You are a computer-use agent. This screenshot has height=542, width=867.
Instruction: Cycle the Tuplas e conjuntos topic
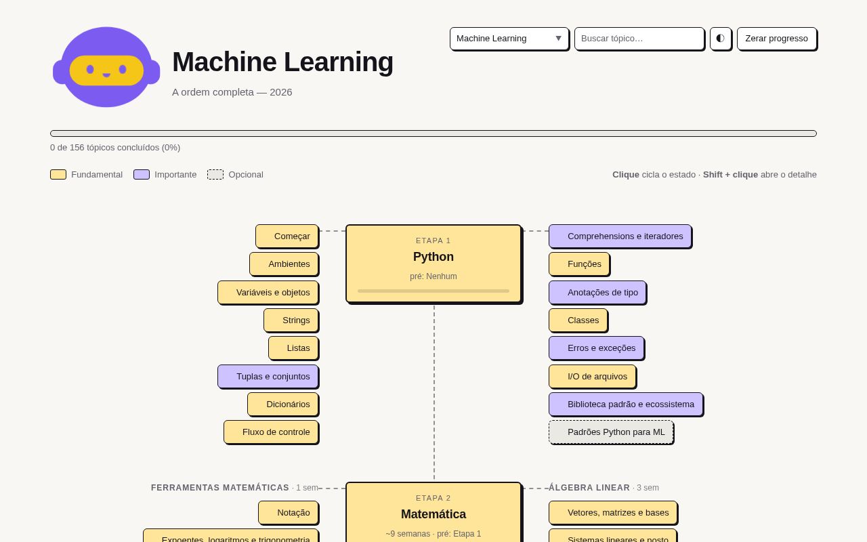pyautogui.click(x=268, y=376)
